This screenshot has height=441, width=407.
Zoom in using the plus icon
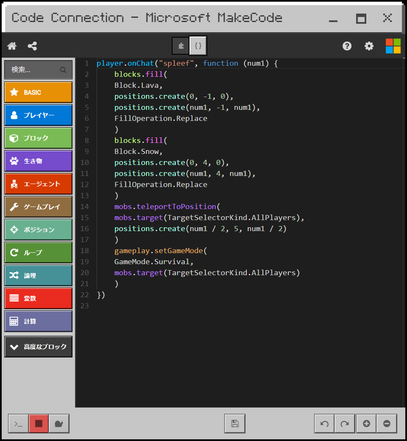tap(365, 423)
